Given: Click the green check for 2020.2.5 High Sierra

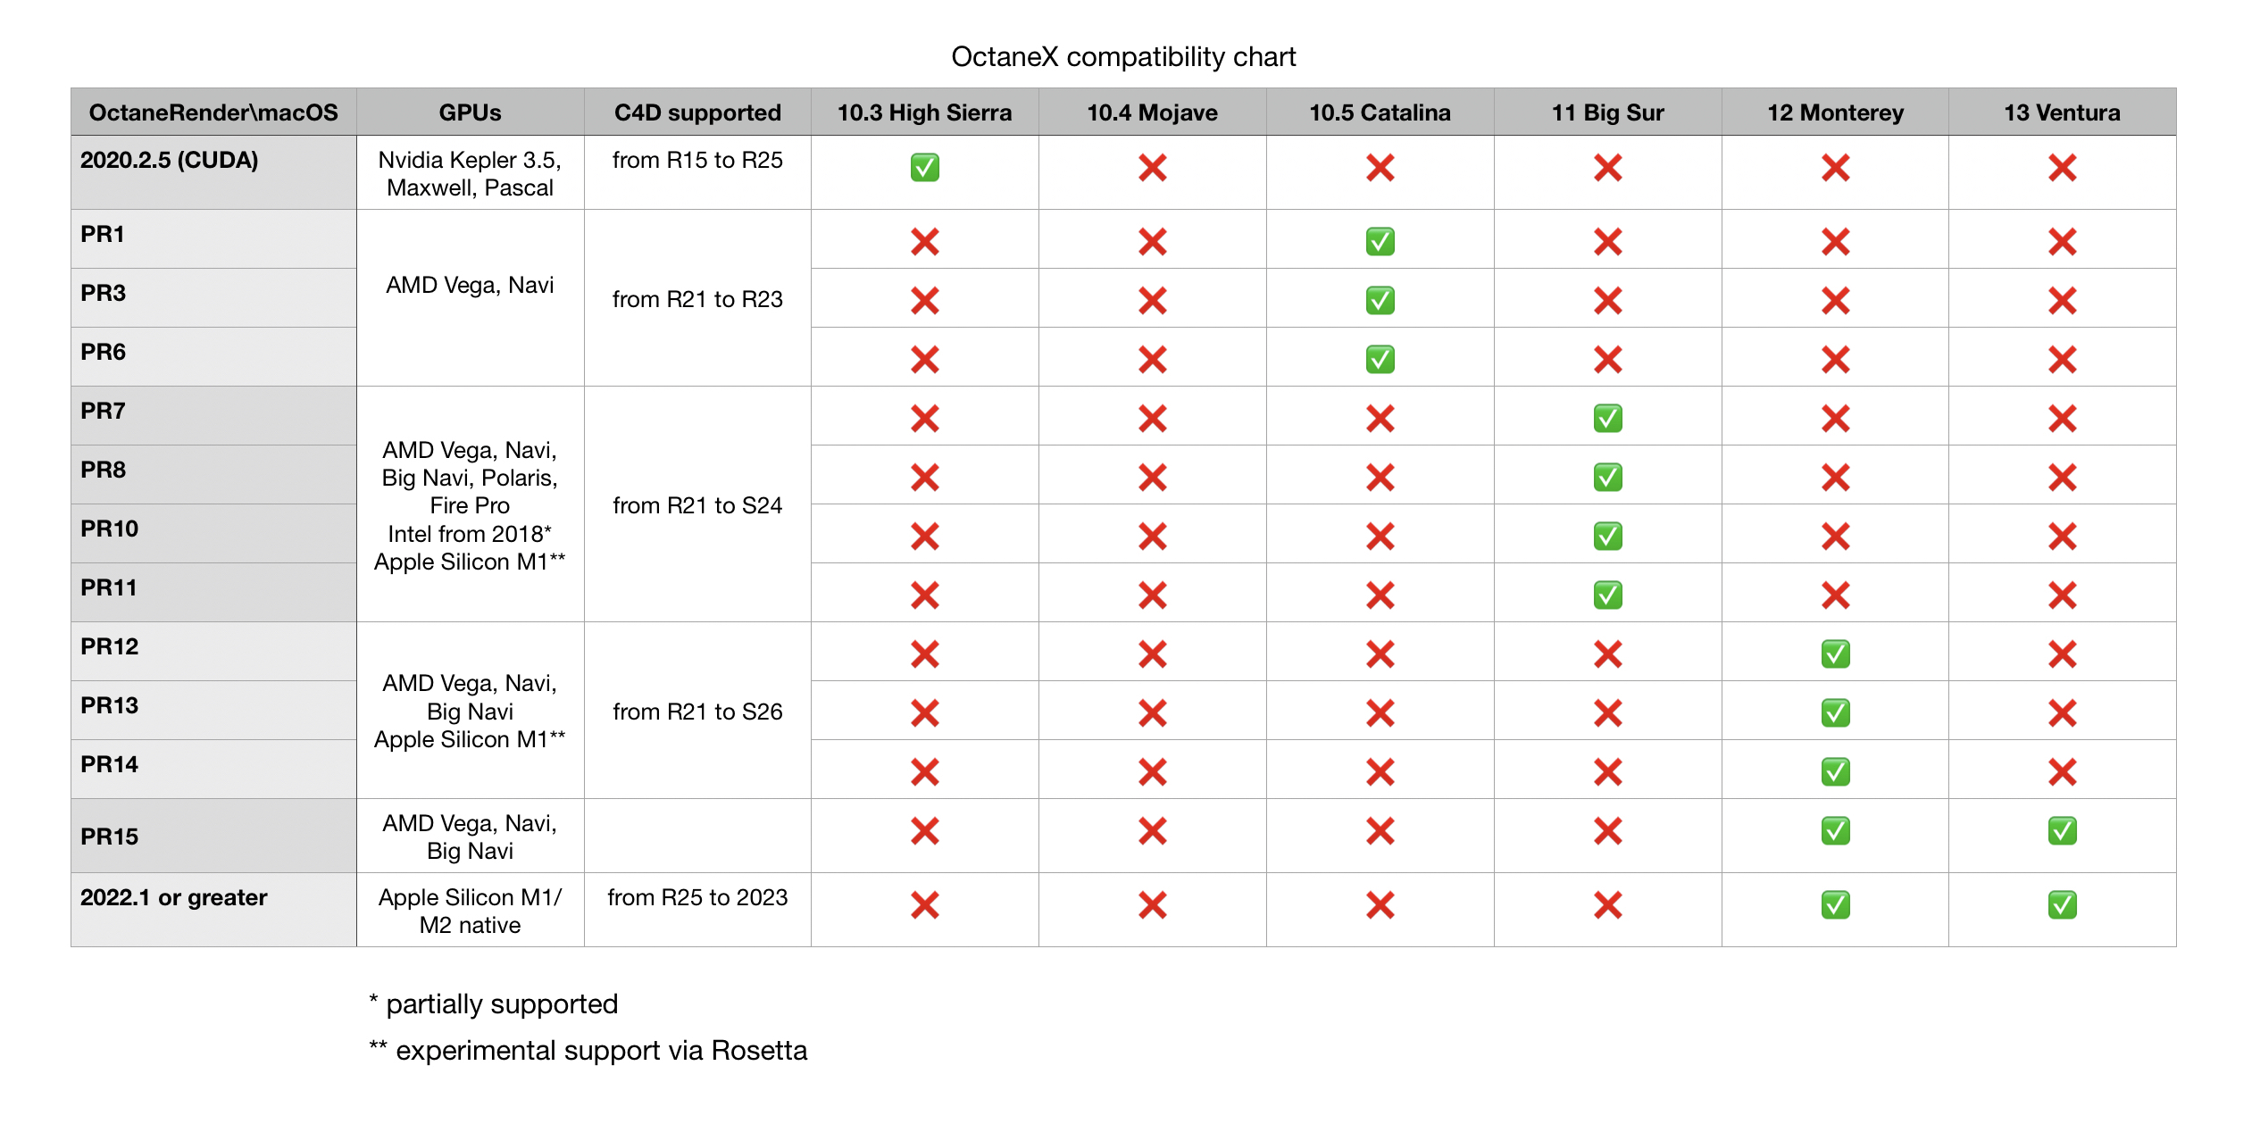Looking at the screenshot, I should pos(924,168).
